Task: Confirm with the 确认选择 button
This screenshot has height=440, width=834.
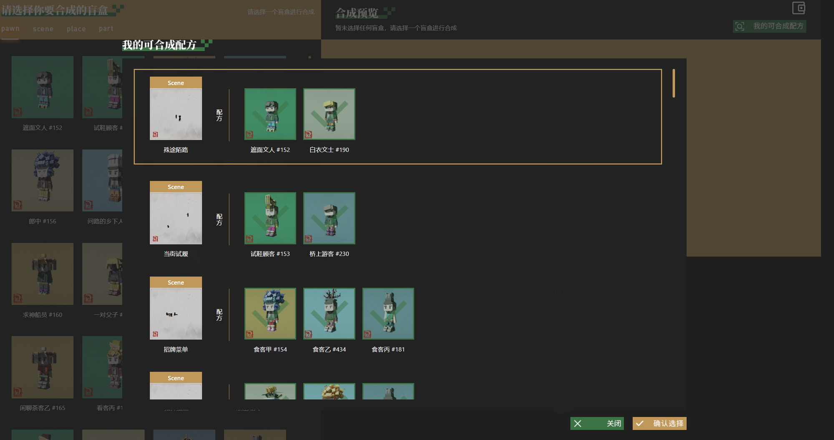Action: [x=659, y=423]
